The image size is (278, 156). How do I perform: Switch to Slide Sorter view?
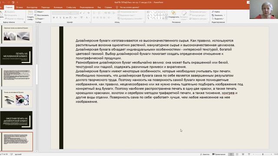[x=237, y=154]
